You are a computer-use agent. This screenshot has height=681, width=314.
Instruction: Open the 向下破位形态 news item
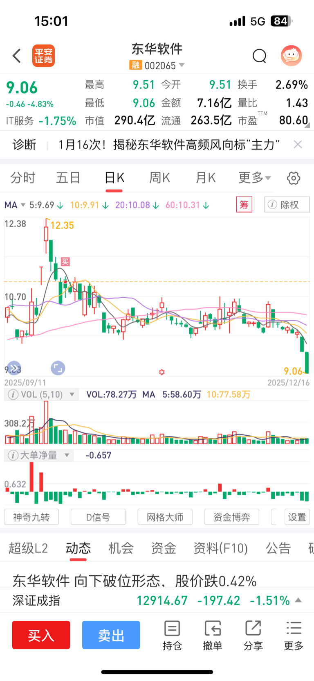[135, 581]
